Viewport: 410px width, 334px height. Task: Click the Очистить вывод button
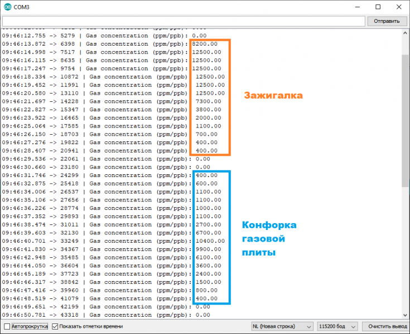384,326
